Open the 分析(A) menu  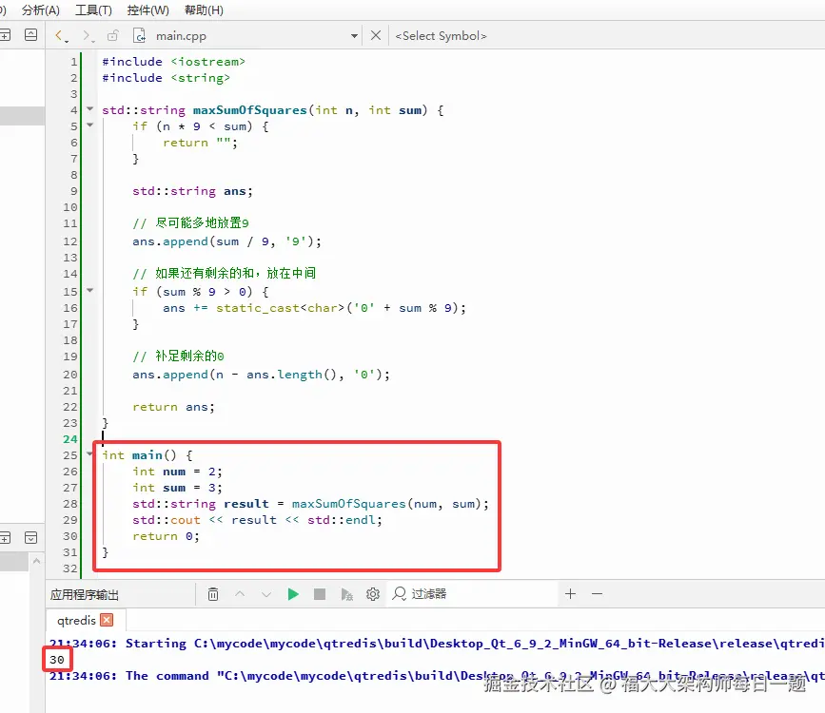tap(41, 10)
